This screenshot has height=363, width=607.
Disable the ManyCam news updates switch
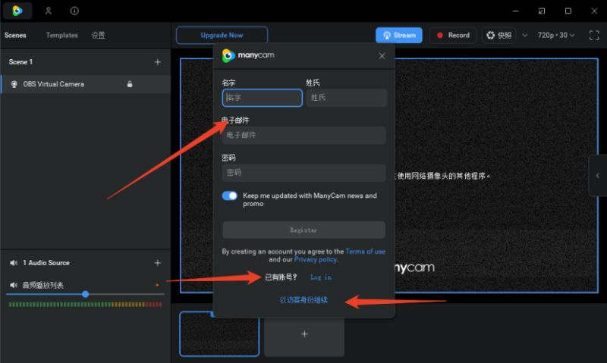(230, 196)
